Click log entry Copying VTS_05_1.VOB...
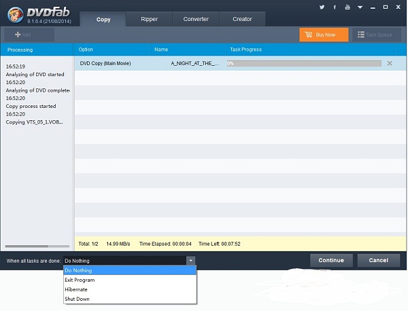 [35, 122]
